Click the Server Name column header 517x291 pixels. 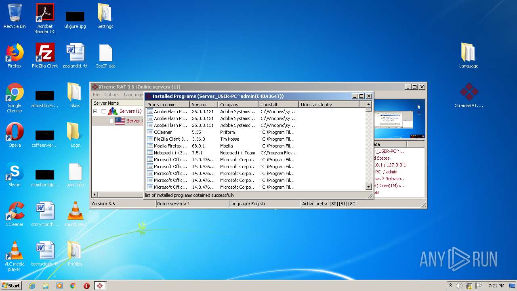[x=118, y=103]
